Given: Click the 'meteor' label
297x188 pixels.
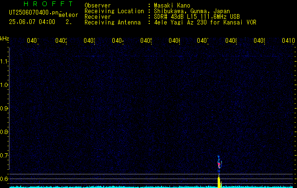Looking at the screenshot, I should 68,15.
